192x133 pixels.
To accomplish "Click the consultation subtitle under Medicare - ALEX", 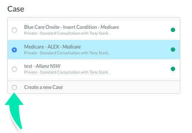I will (67, 53).
